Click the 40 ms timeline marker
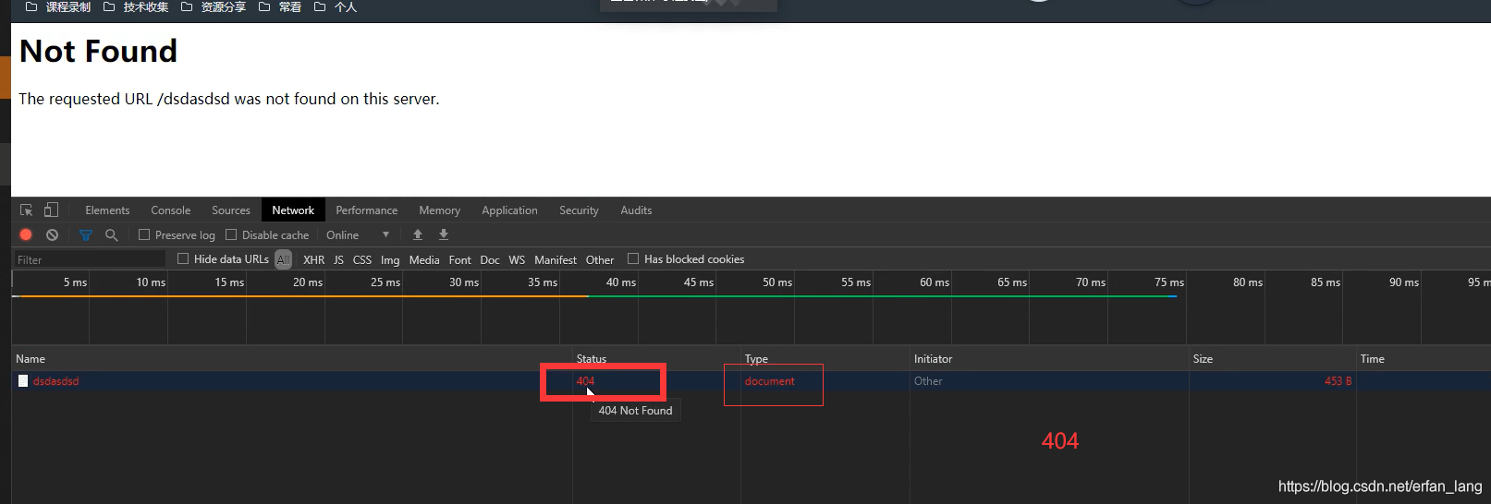Screen dimensions: 1491x504 [x=621, y=282]
